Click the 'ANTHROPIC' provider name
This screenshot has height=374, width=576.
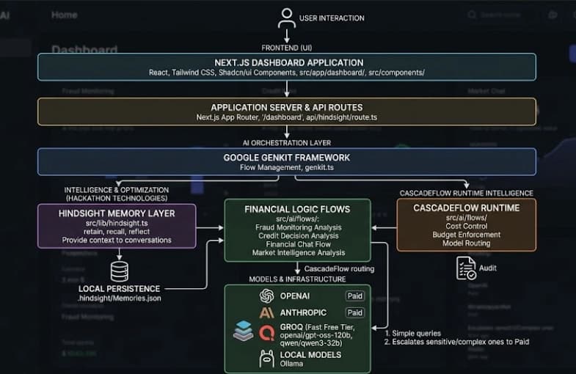click(x=303, y=312)
